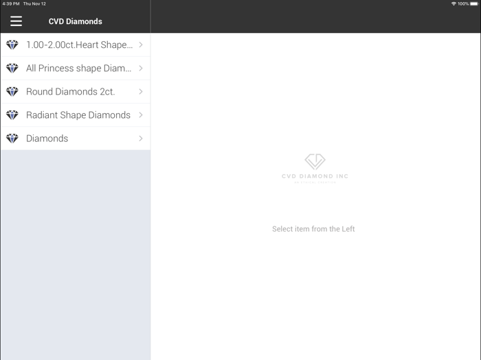
Task: Expand chevron on Round Diamonds 2ct. row
Action: tap(141, 91)
